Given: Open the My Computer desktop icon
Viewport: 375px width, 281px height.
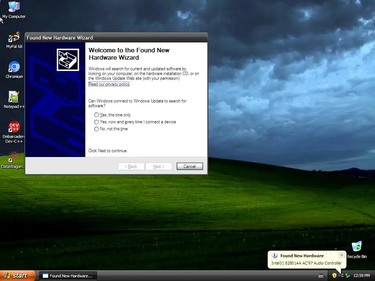Looking at the screenshot, I should pyautogui.click(x=14, y=10).
